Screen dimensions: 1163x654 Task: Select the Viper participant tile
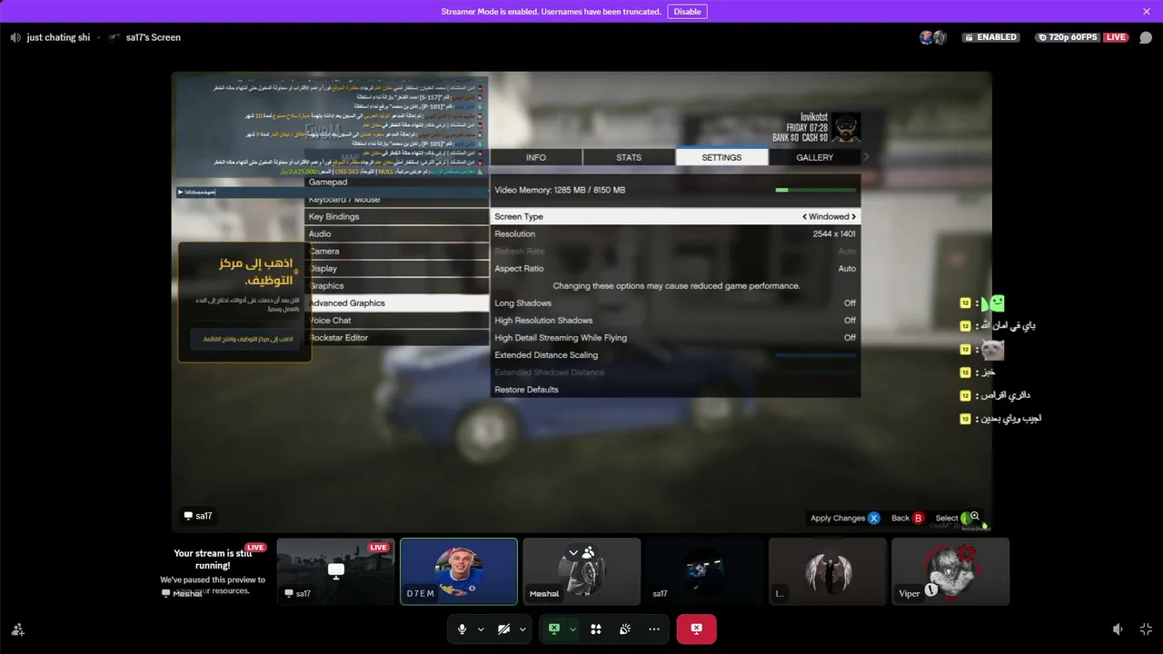click(x=950, y=571)
